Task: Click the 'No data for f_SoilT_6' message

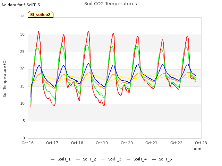Action: (21, 5)
